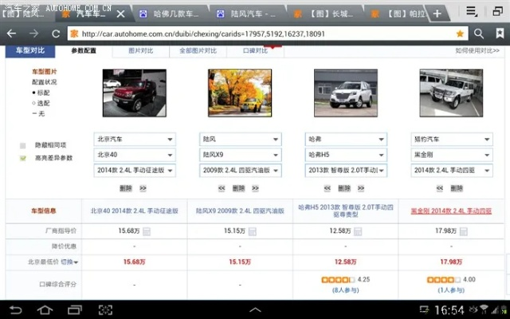The height and width of the screenshot is (319, 510).
Task: Reload the page with refresh icon
Action: [56, 33]
